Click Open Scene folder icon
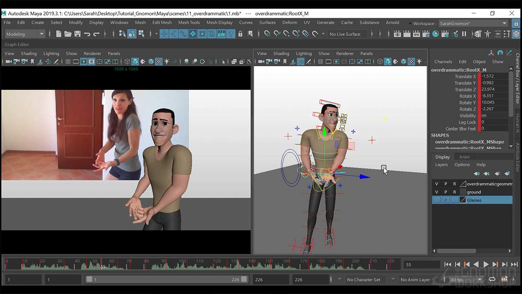The height and width of the screenshot is (294, 522). 68,34
